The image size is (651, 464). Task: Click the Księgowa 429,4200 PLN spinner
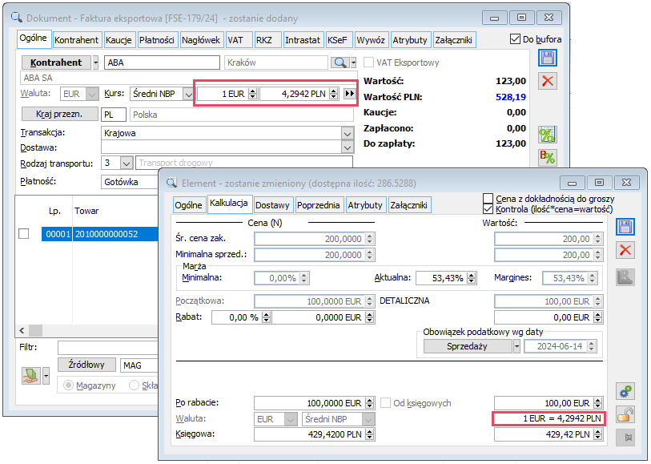point(369,434)
